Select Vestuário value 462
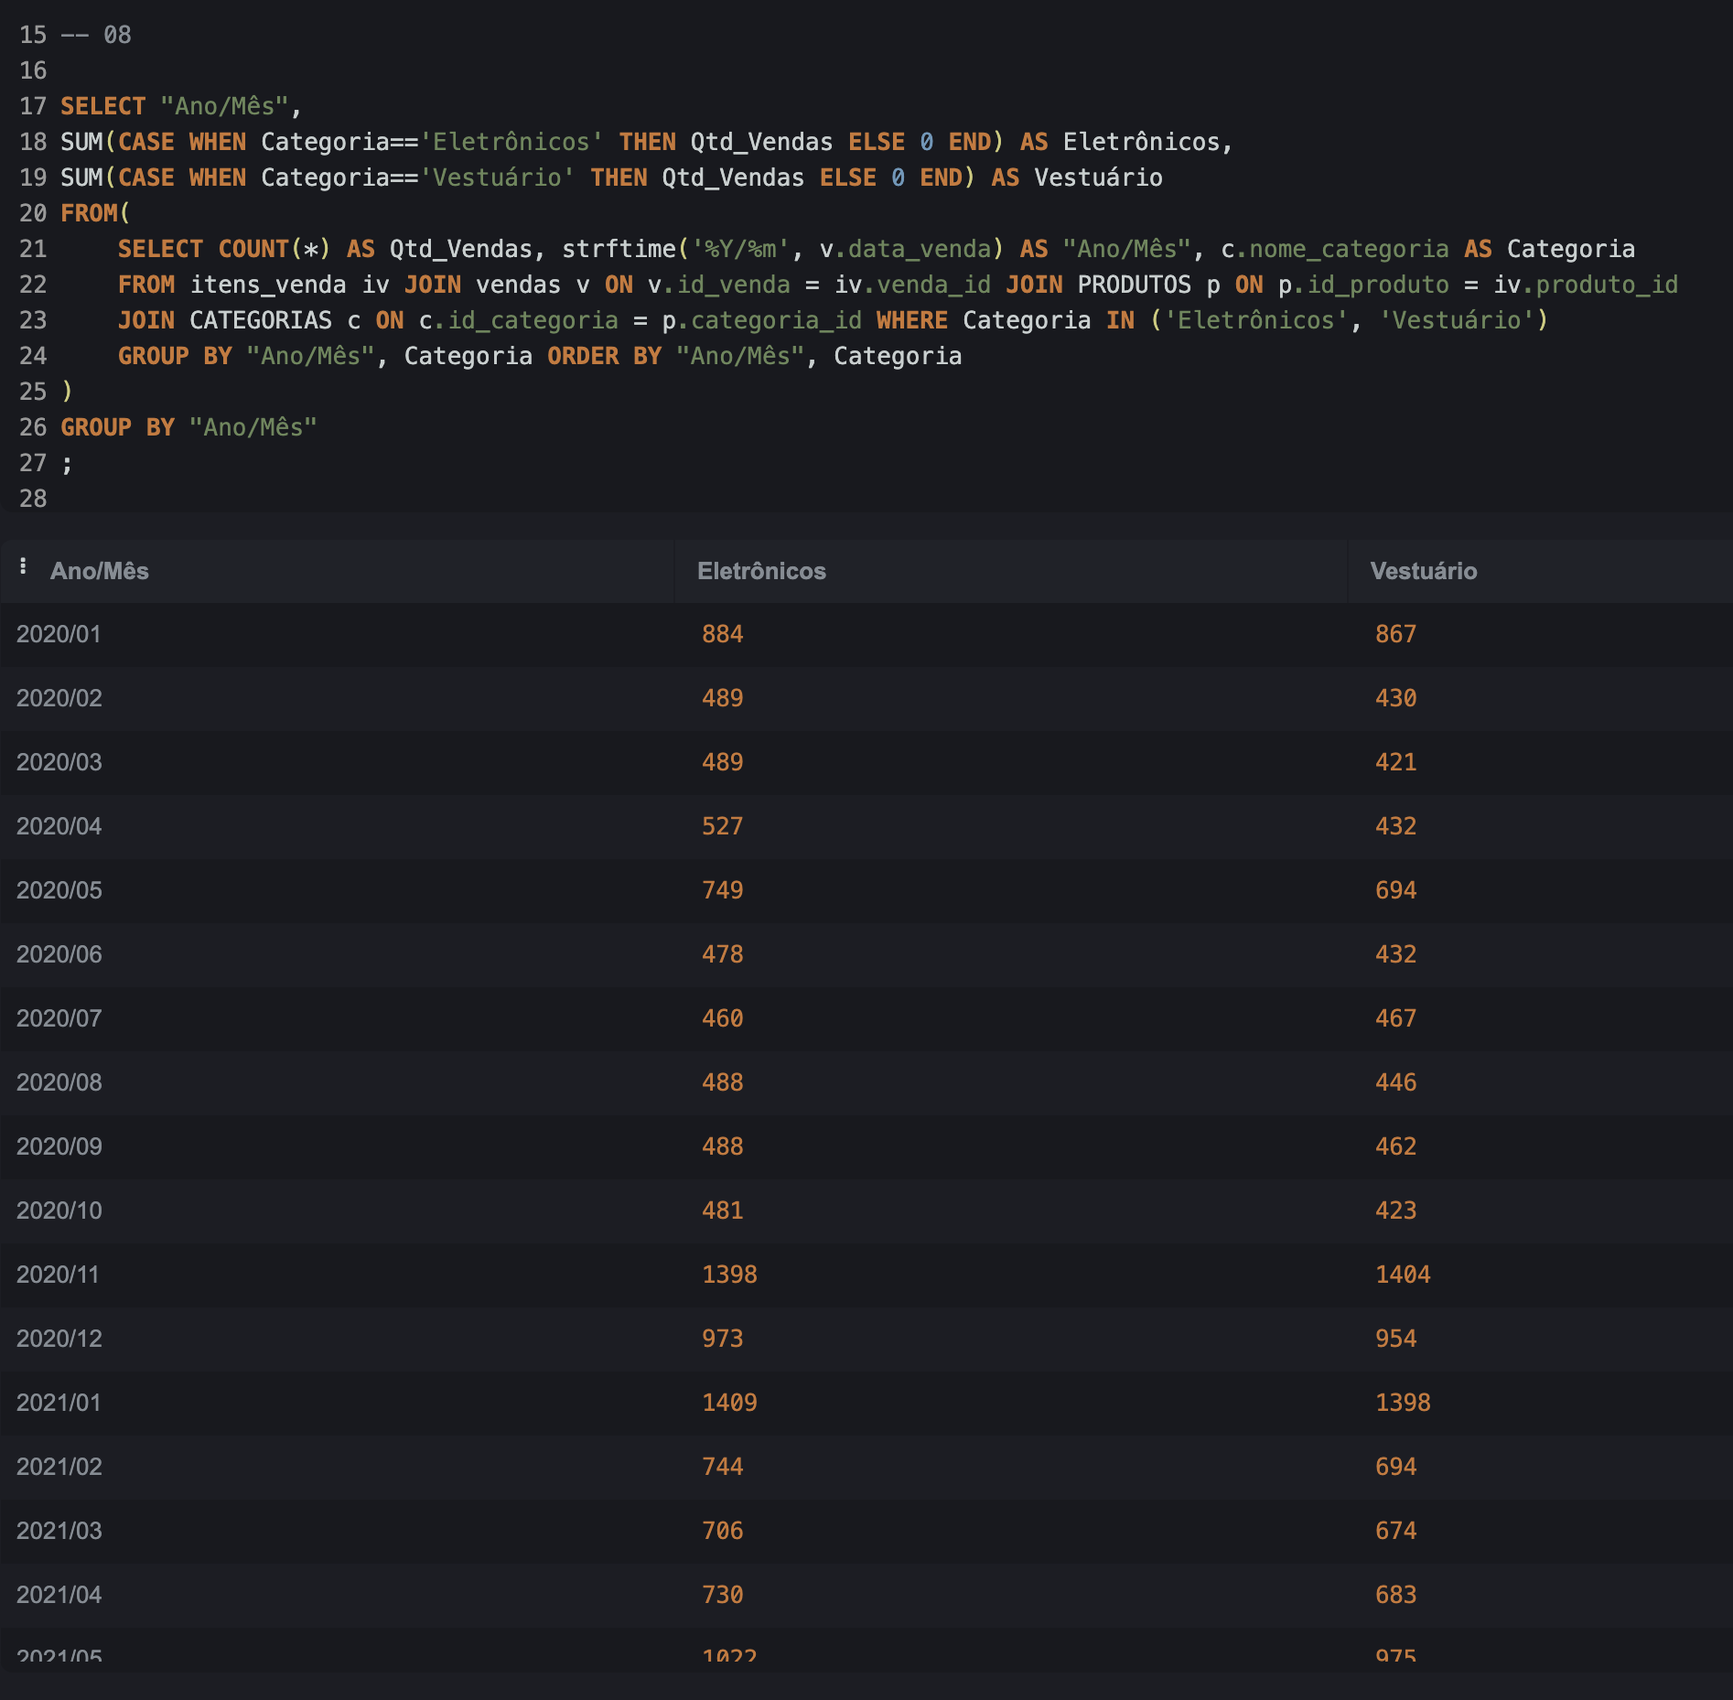The height and width of the screenshot is (1700, 1733). pyautogui.click(x=1395, y=1146)
